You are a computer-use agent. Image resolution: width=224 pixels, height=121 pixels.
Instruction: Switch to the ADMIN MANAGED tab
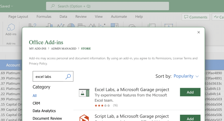pyautogui.click(x=64, y=49)
